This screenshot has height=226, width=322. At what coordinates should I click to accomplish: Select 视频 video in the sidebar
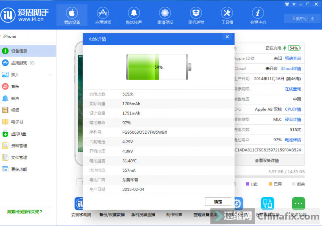(28, 110)
